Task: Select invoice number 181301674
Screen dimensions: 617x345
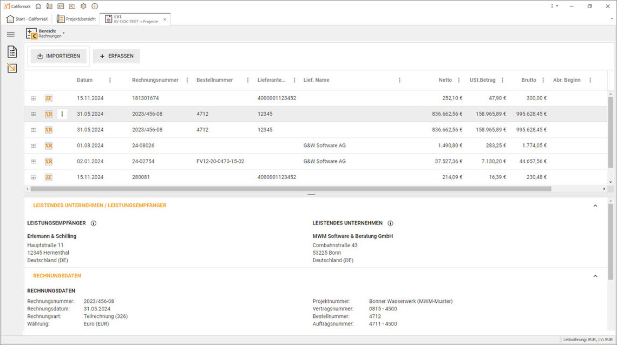Action: coord(145,98)
